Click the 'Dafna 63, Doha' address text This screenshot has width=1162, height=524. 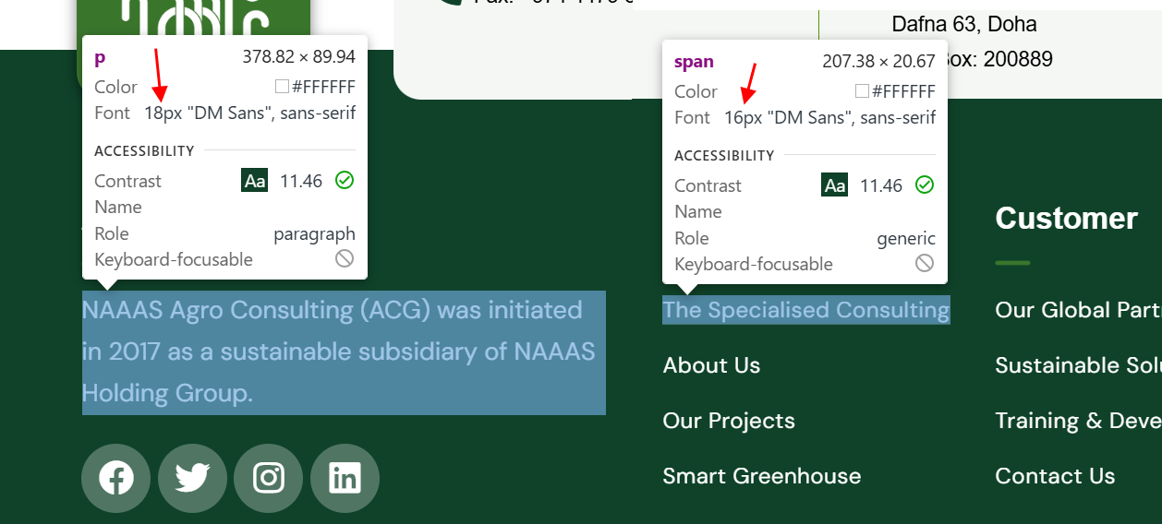[x=964, y=24]
